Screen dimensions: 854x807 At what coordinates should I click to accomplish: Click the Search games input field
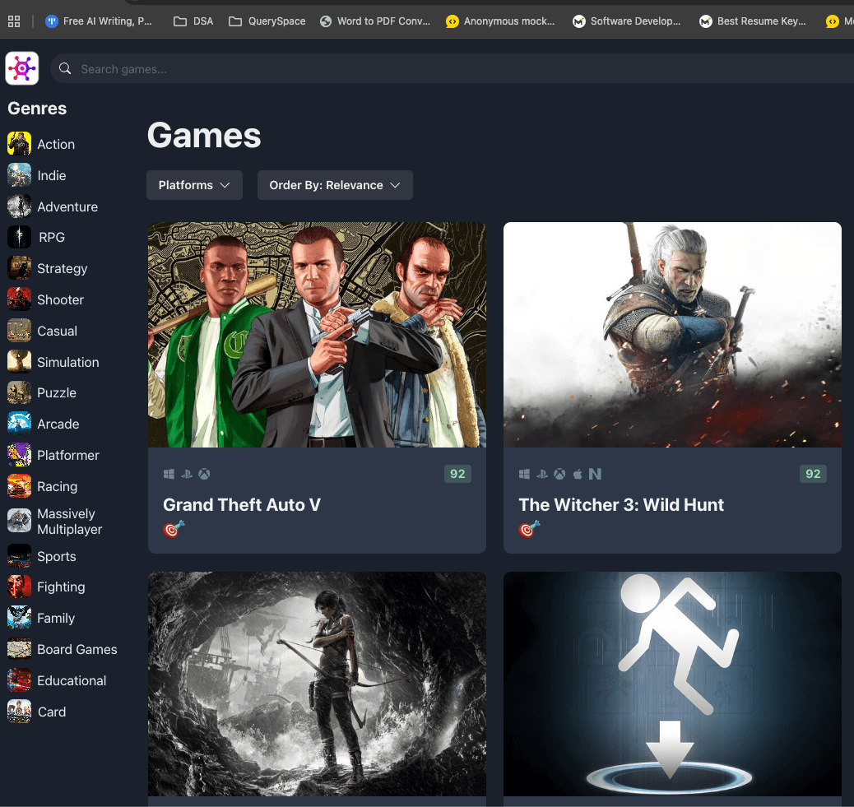coord(461,69)
